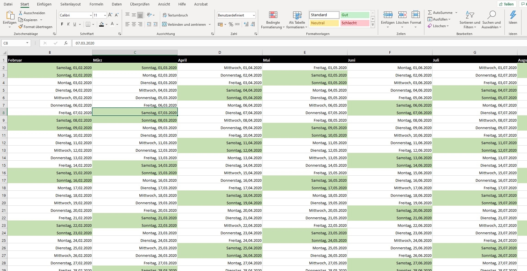Image resolution: width=527 pixels, height=271 pixels.
Task: Cut selection with Ausschneiden
Action: pos(32,13)
